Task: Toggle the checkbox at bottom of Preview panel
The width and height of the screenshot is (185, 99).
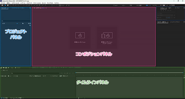Action: (157, 20)
